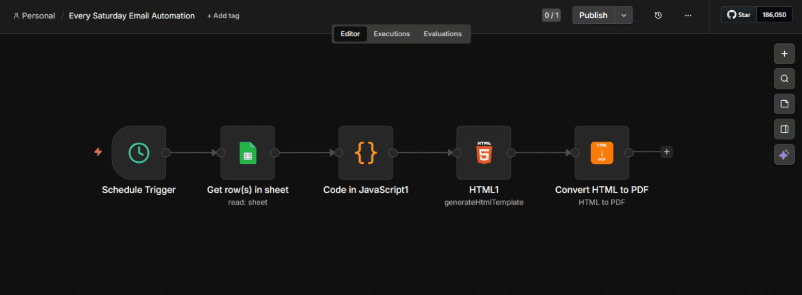
Task: Open the Code in JavaScript1 braces node
Action: pos(365,153)
